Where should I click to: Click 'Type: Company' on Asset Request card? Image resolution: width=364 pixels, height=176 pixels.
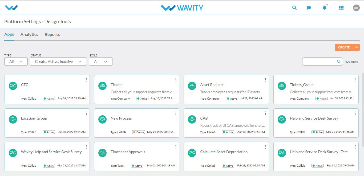click(x=210, y=99)
